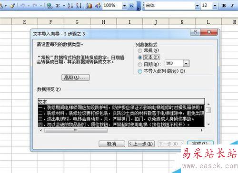This screenshot has width=238, height=173.
Task: Open the font size dropdown arrow
Action: 215,6
